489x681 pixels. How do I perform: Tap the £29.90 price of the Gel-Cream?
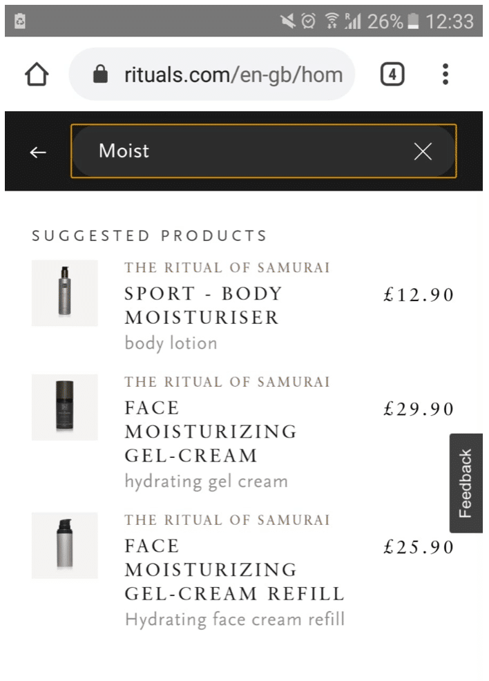[x=419, y=409]
